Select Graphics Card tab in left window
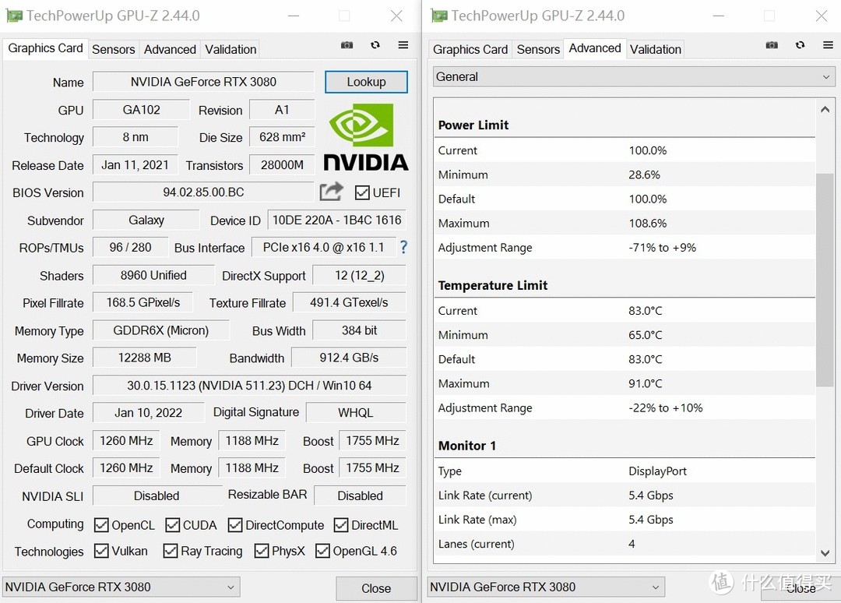 tap(45, 48)
